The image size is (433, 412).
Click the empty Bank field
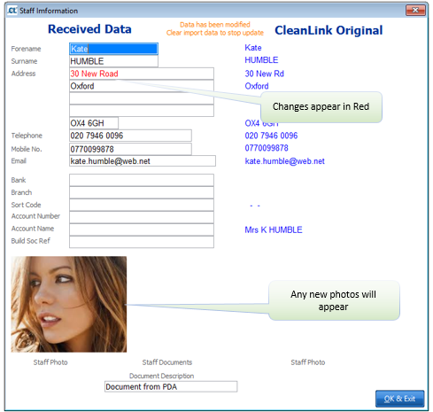coord(142,180)
